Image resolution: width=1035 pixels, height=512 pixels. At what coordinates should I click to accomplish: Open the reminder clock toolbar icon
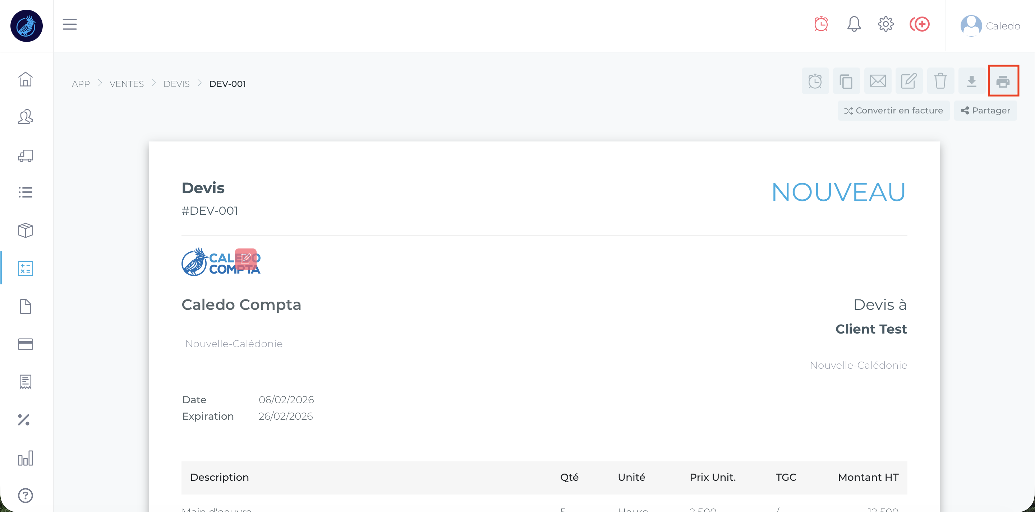coord(815,82)
